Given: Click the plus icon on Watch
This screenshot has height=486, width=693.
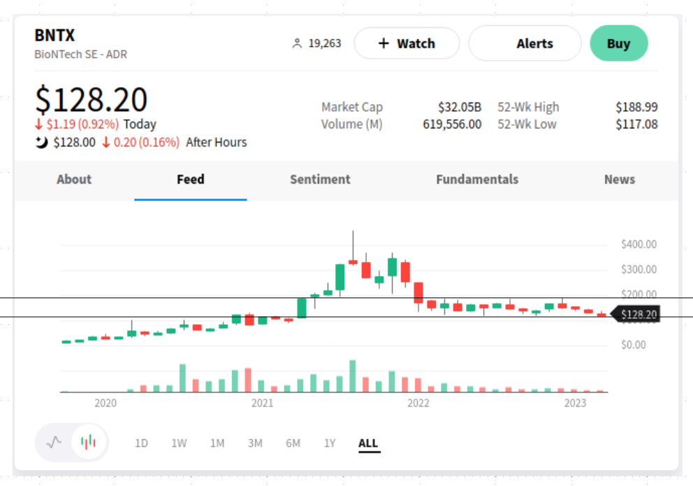Looking at the screenshot, I should click(x=383, y=44).
